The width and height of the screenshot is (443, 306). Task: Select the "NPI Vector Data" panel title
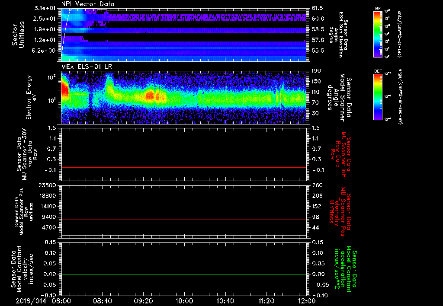(88, 4)
